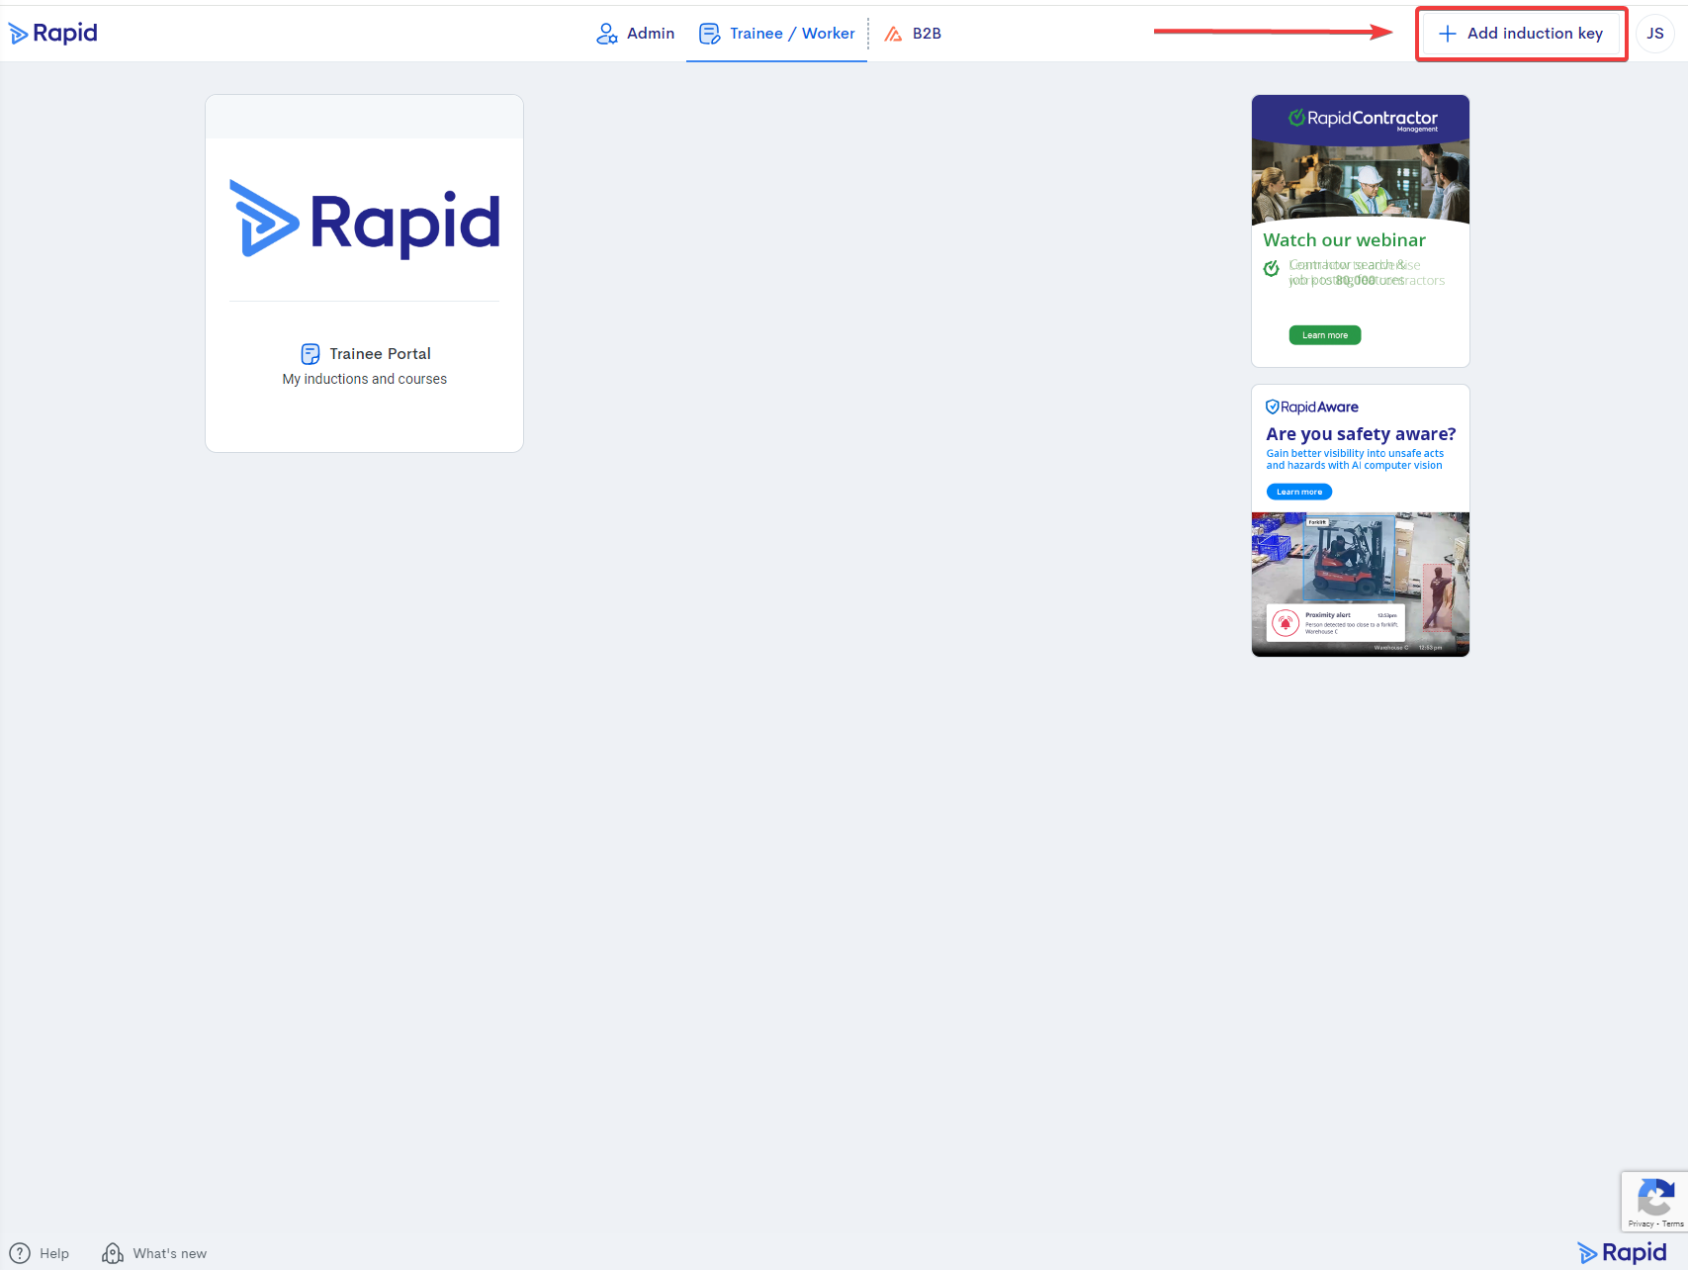Screen dimensions: 1688x1270
Task: Click the RapidAware shield logo
Action: (x=1312, y=407)
